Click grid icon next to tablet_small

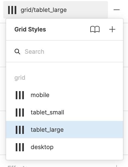point(20,113)
